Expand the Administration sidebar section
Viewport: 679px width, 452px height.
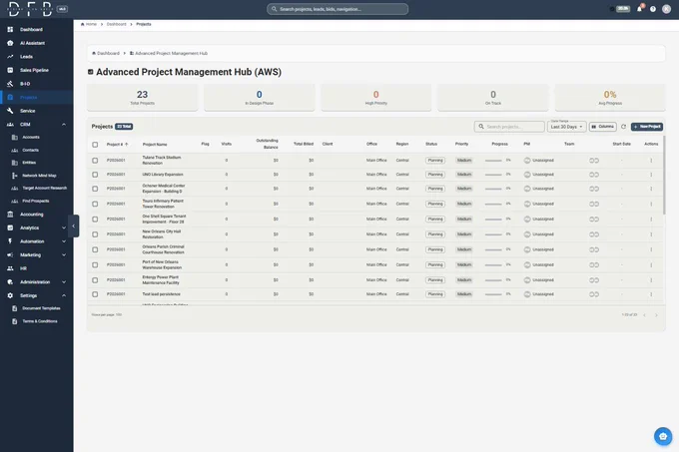click(x=64, y=282)
